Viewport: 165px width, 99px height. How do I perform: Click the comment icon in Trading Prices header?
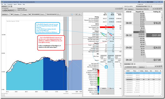click(161, 9)
